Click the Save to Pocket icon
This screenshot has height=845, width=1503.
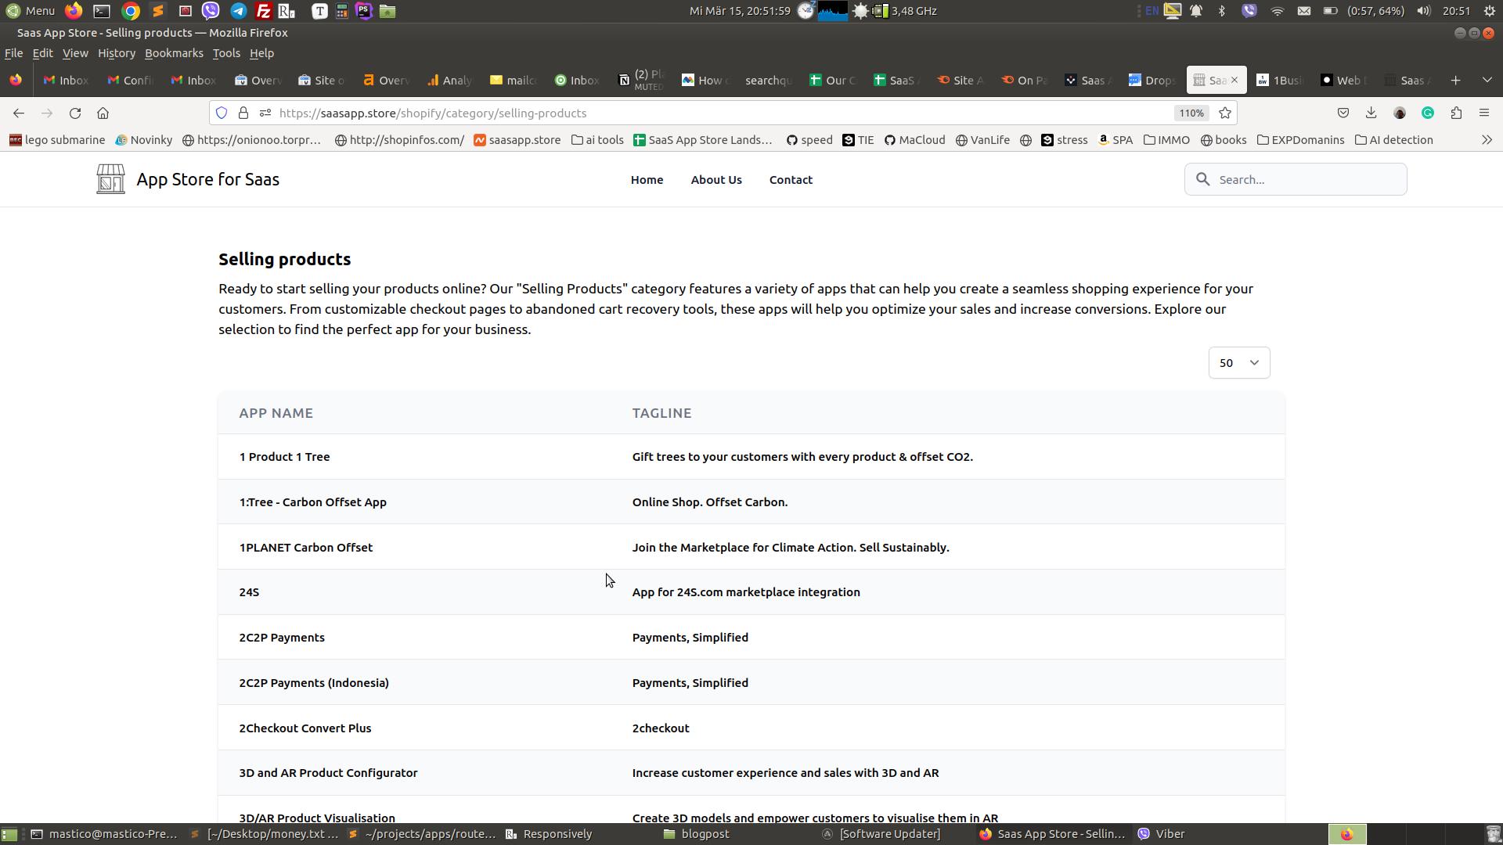1343,113
